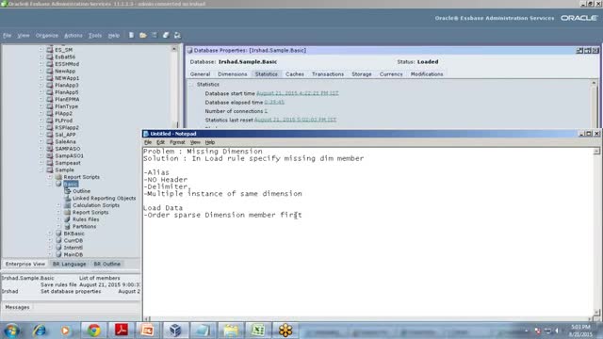Open File Explorer folder on taskbar
This screenshot has height=339, width=603.
pyautogui.click(x=231, y=331)
